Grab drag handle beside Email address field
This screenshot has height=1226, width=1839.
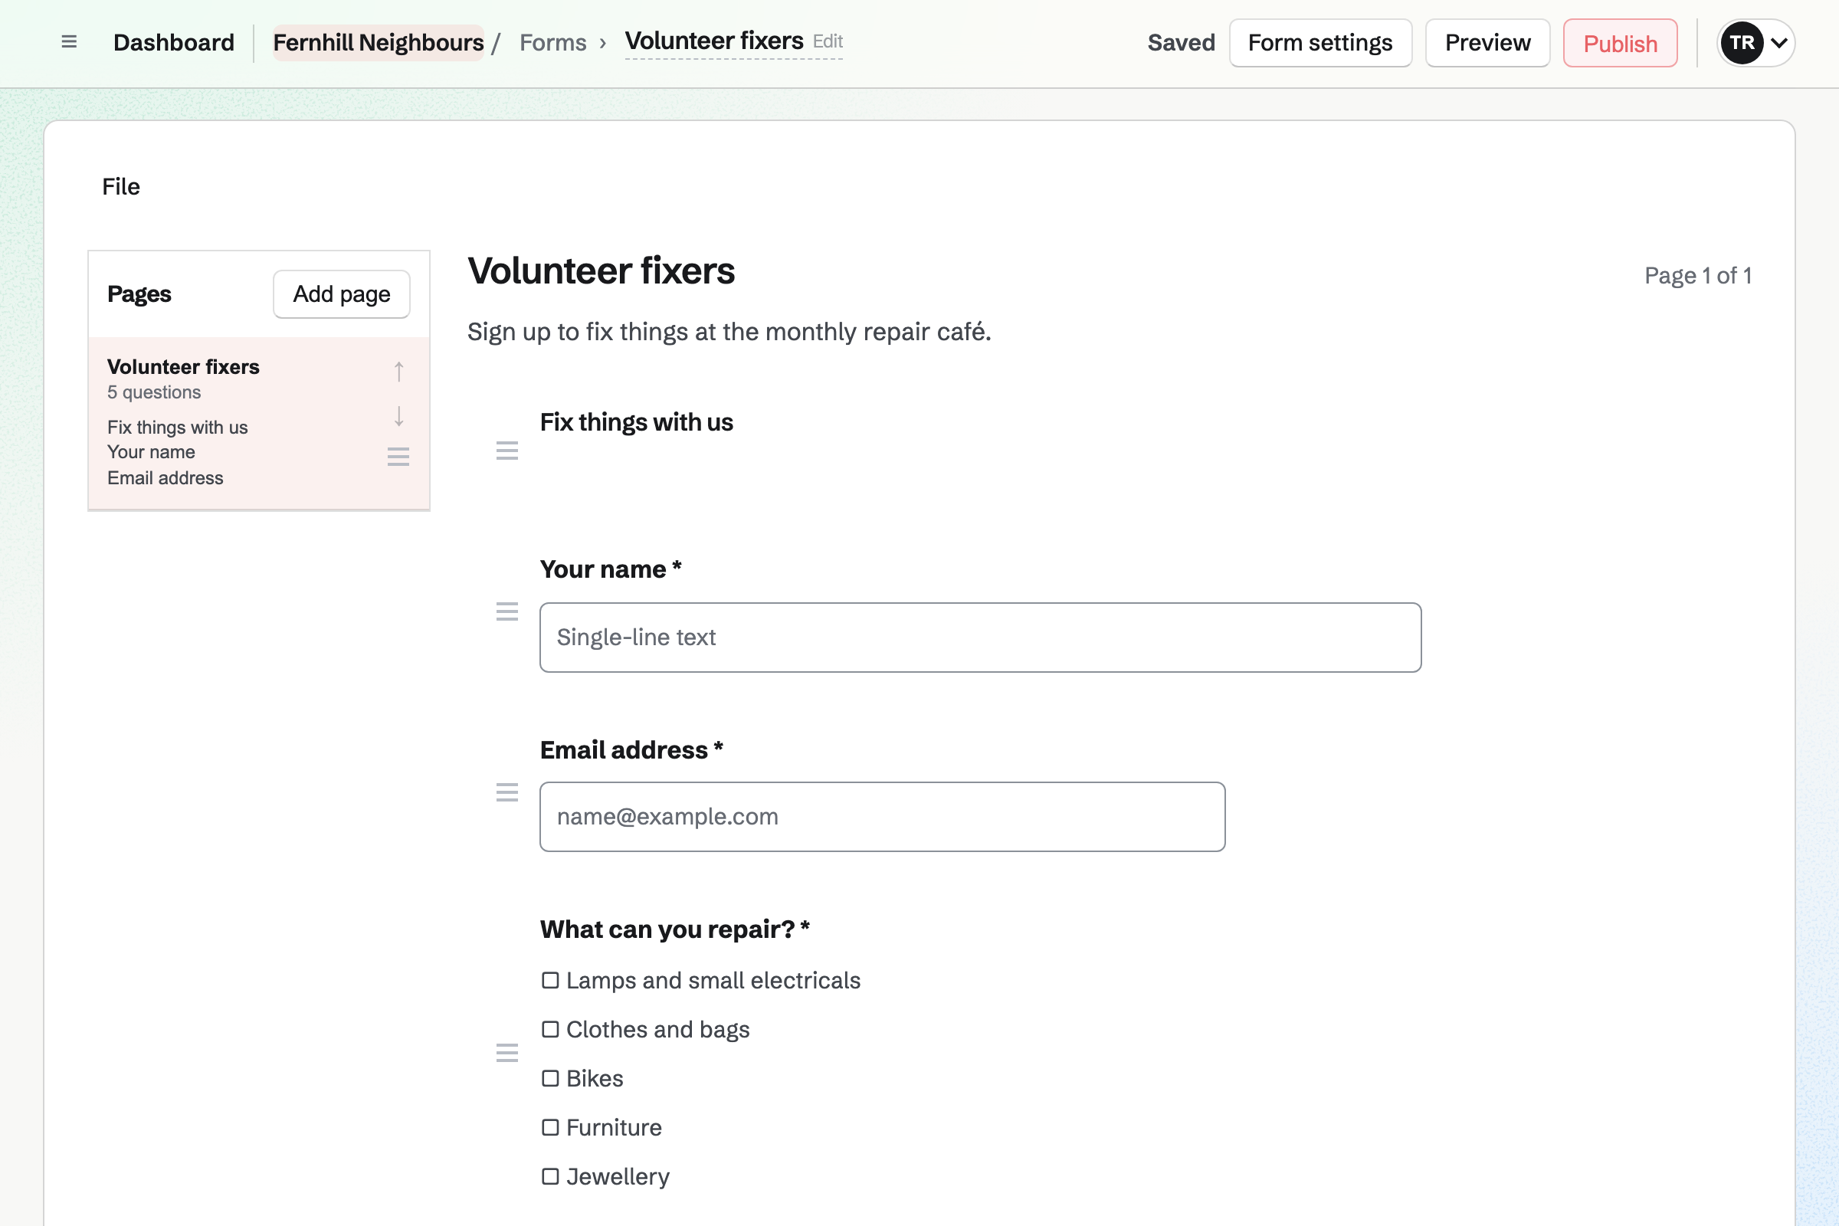tap(507, 792)
